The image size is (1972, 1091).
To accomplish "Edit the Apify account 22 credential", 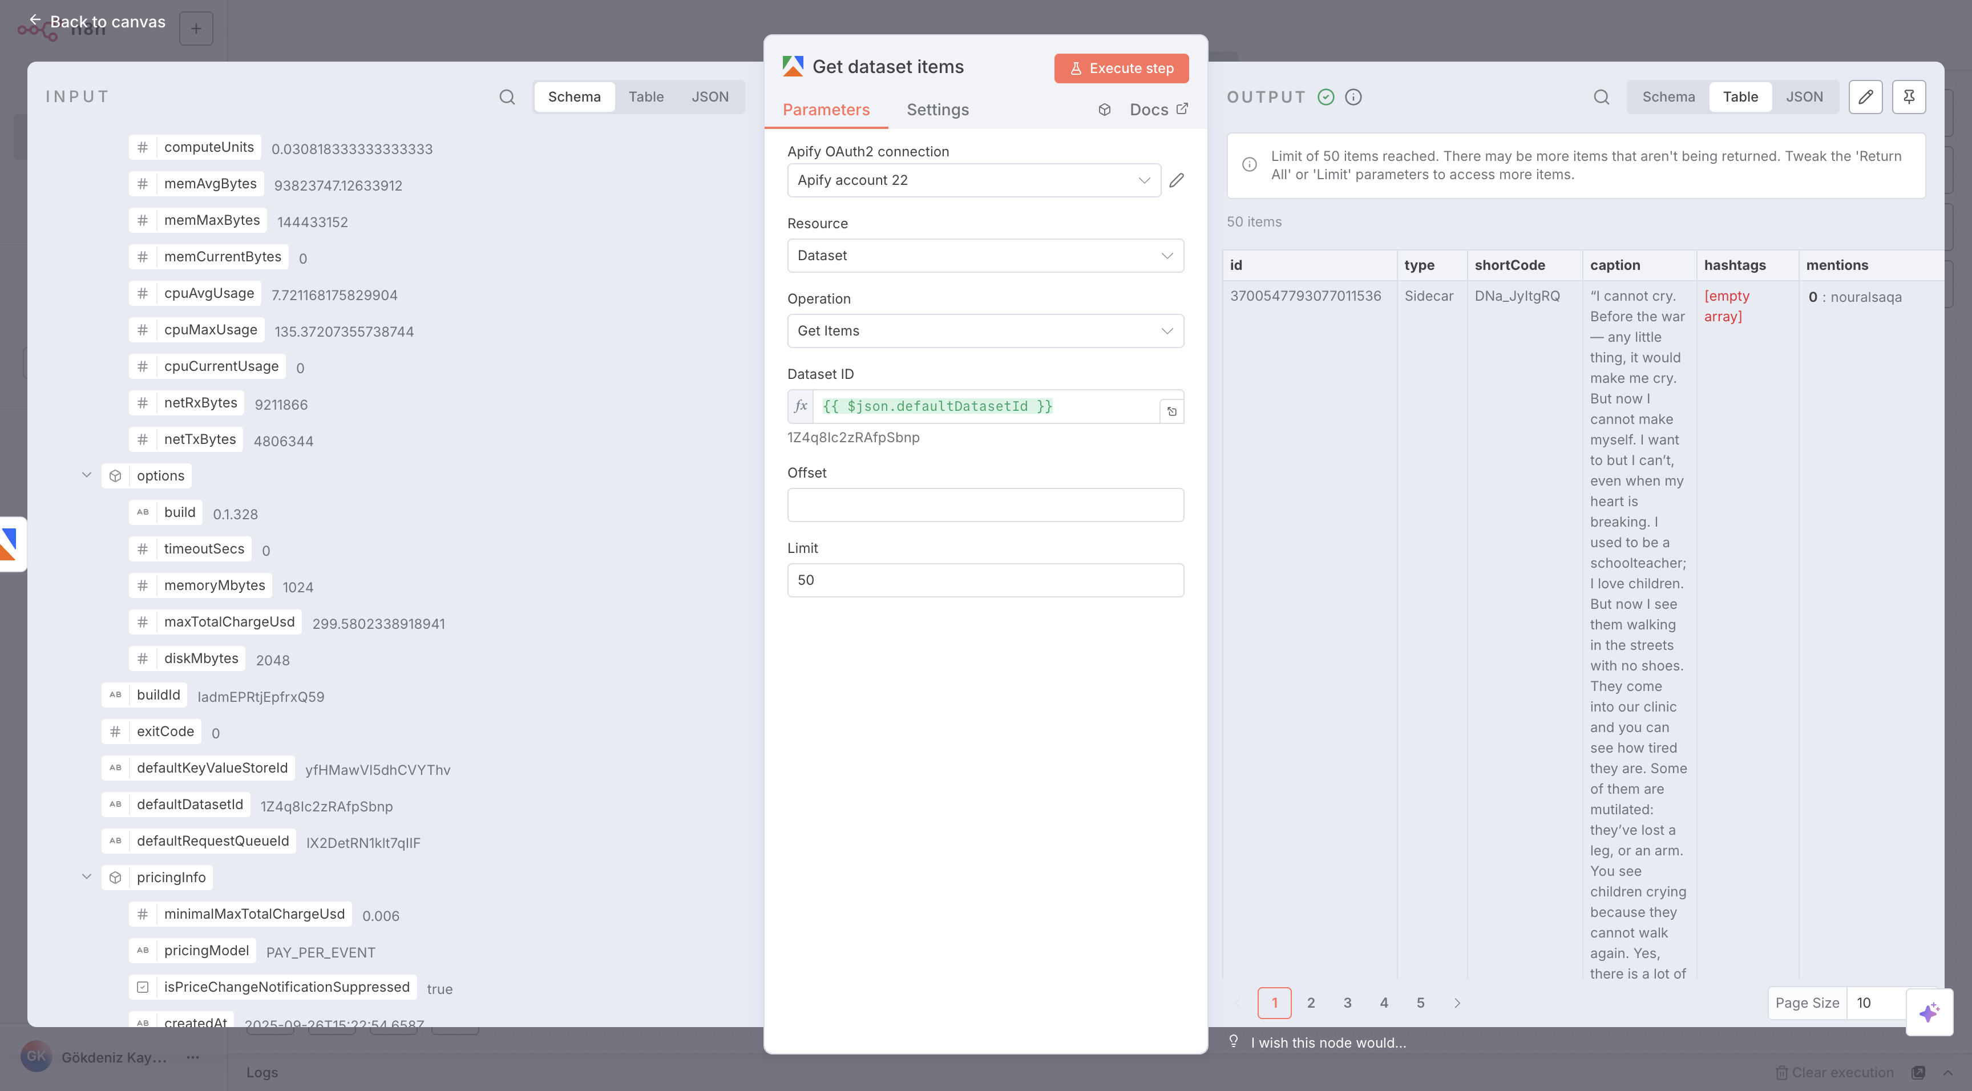I will click(1177, 180).
